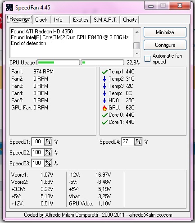Screen dimensions: 195x223
Task: Click the log box scroll up arrow
Action: pyautogui.click(x=137, y=32)
